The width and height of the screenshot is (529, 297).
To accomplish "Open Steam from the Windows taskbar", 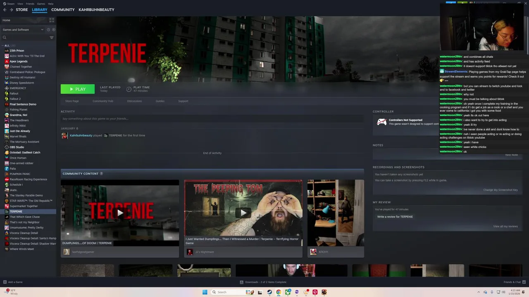I will pos(269,292).
